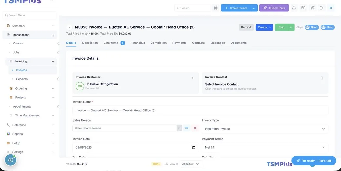Switch to the Line Items tab
The image size is (341, 171).
coord(114,43)
